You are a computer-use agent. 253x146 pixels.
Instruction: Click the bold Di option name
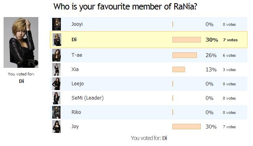click(x=74, y=40)
